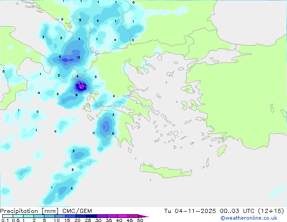Click the 2–5 mm legend color box
The image size is (287, 222).
click(x=39, y=216)
